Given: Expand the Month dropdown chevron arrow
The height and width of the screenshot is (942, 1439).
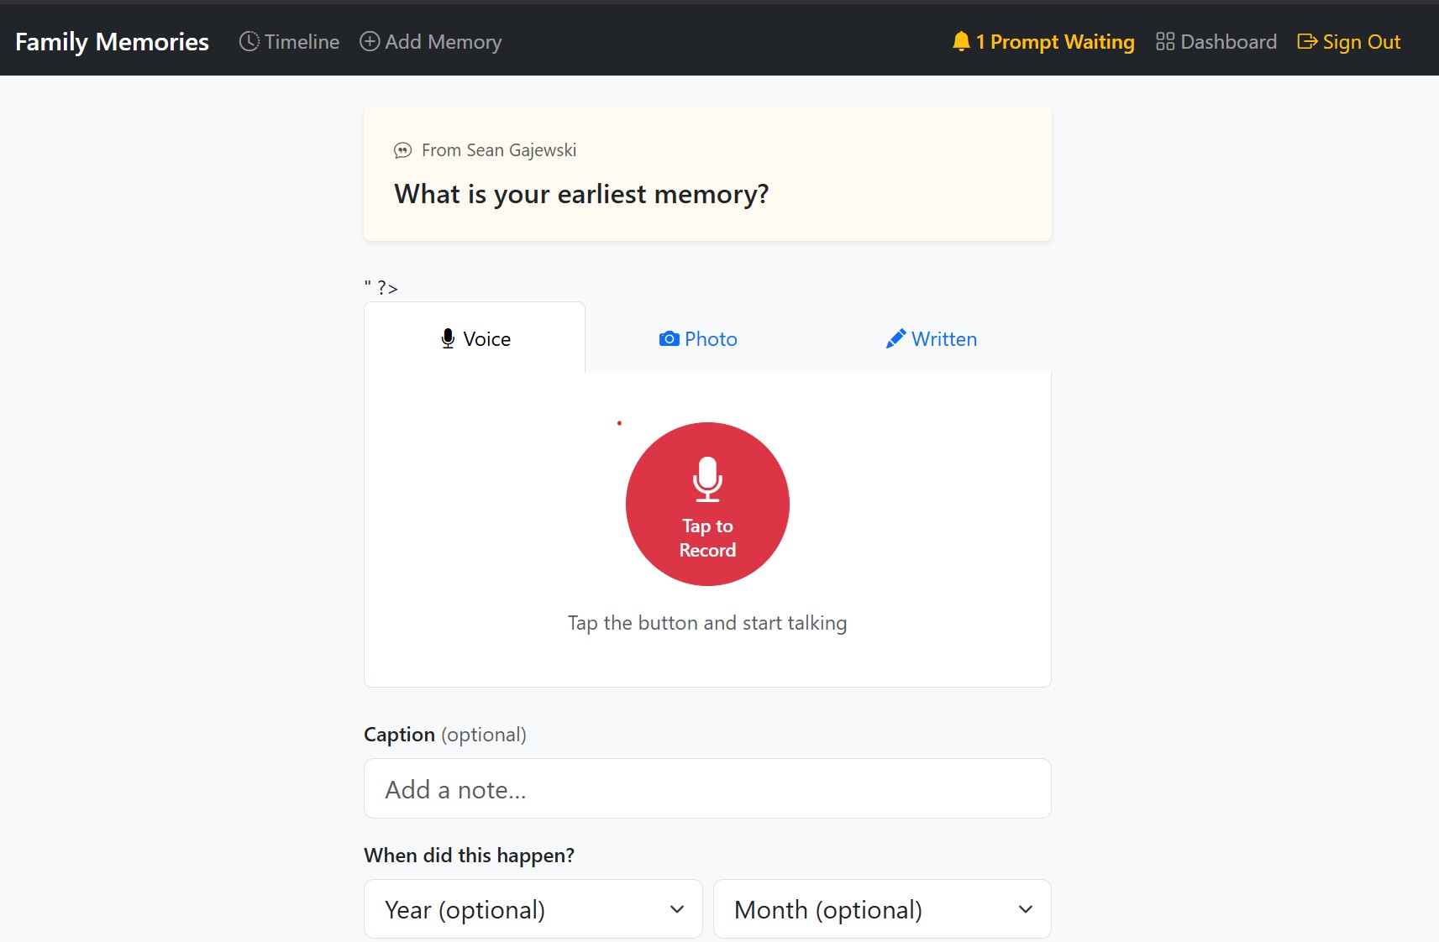Looking at the screenshot, I should [1026, 909].
